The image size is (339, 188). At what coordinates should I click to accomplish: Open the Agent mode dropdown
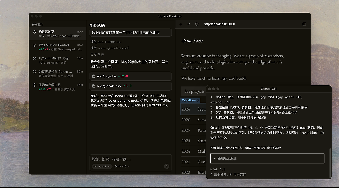click(x=102, y=166)
